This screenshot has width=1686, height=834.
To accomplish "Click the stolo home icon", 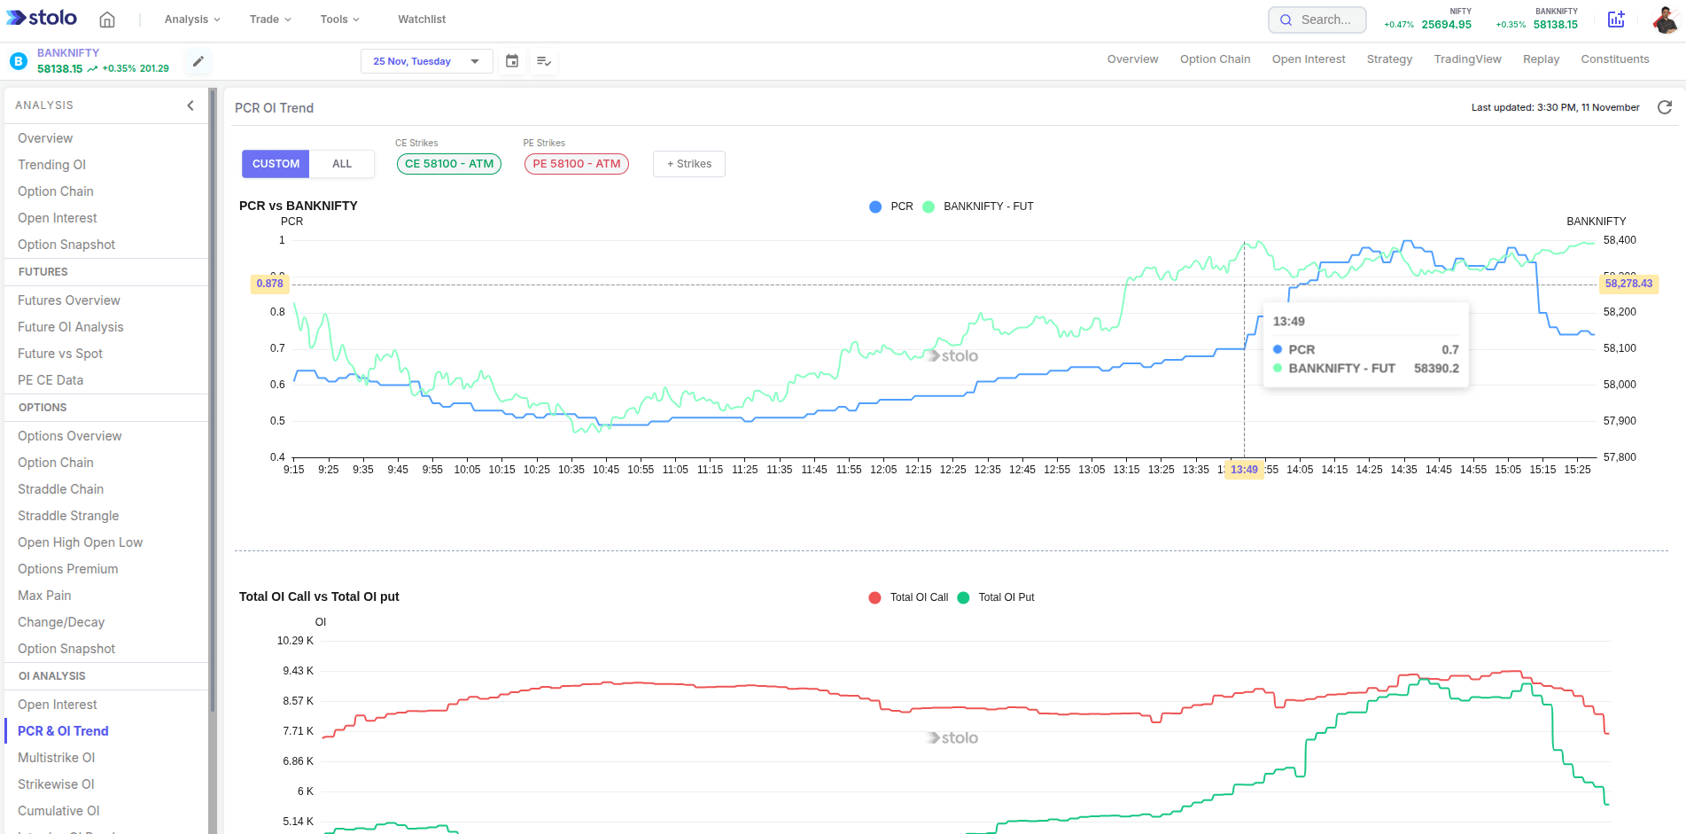I will pyautogui.click(x=107, y=19).
